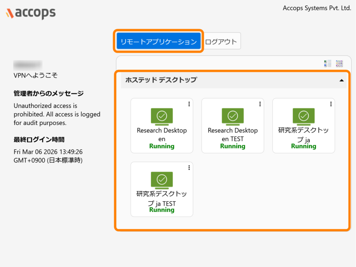Open options menu for 研究系デスクトップ ja

click(331, 104)
